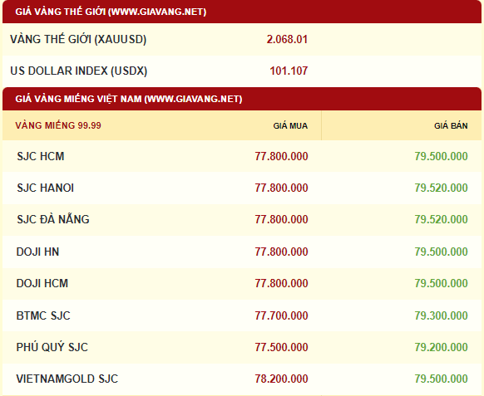This screenshot has width=484, height=396.
Task: Click BTMC SJC buy price 77.700.000
Action: coord(282,315)
